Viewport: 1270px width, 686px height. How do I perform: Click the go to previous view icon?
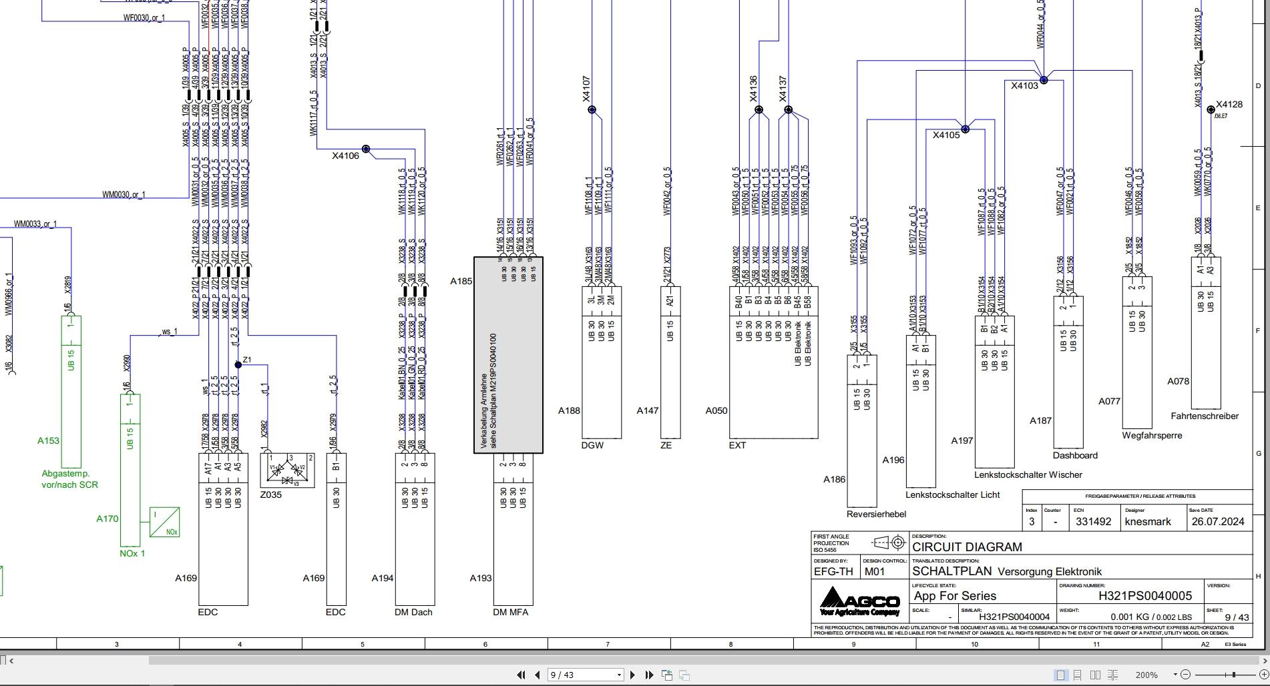[x=667, y=675]
